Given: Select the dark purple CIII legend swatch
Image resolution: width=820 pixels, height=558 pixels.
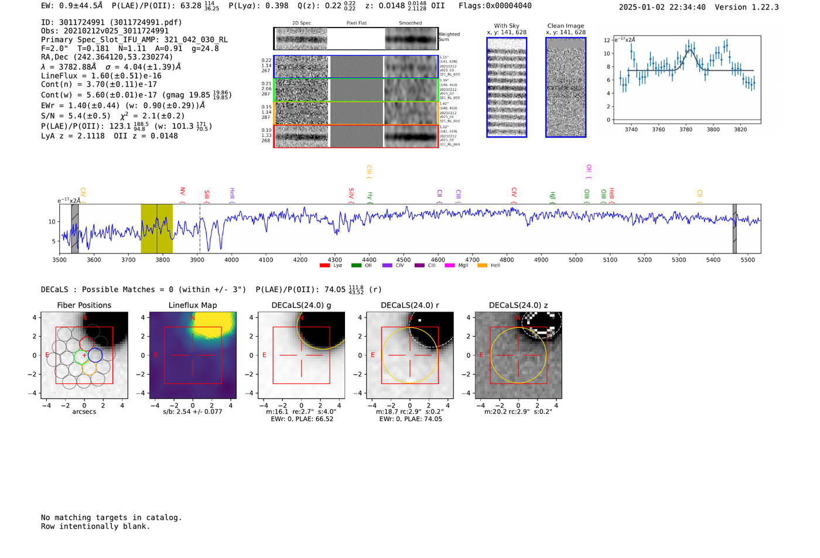Looking at the screenshot, I should click(419, 266).
